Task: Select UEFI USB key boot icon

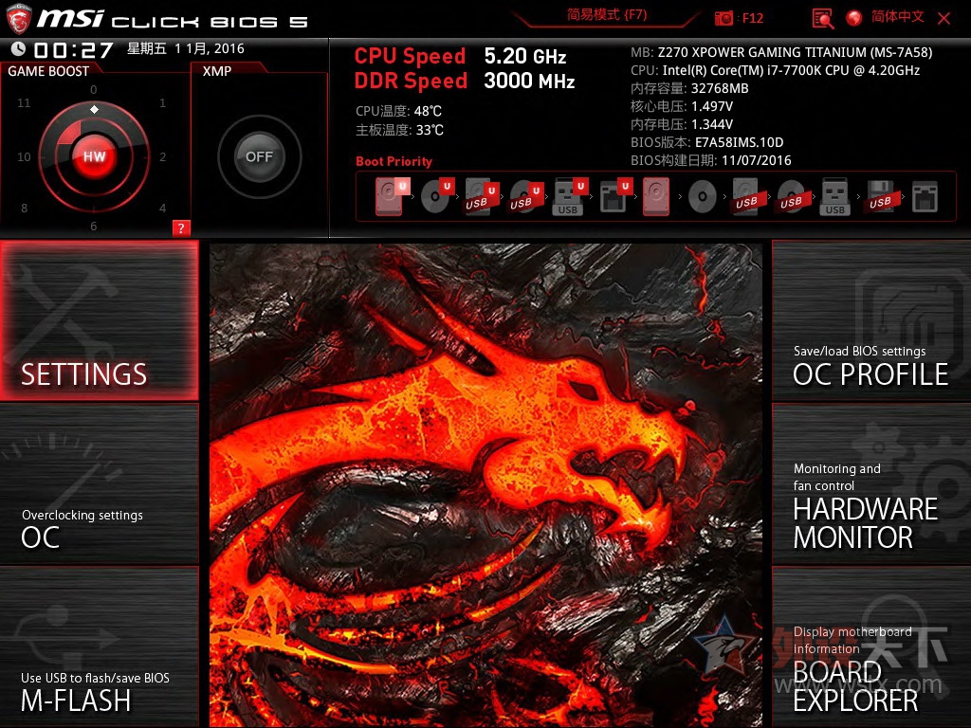Action: click(x=570, y=197)
